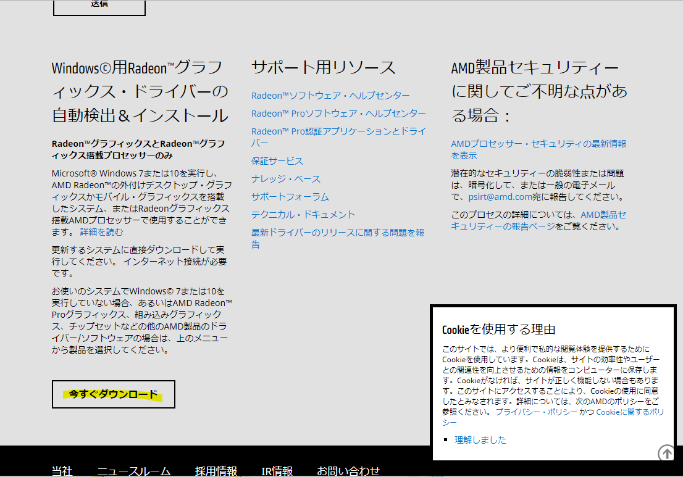Open the 当社 footer menu item
683x477 pixels.
62,471
